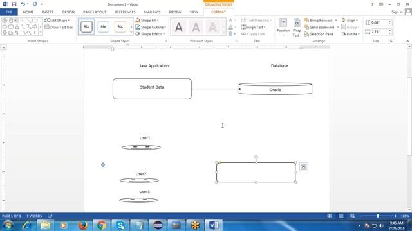Screen dimensions: 412x231
Task: Open Shape Fill dropdown
Action: tap(147, 20)
